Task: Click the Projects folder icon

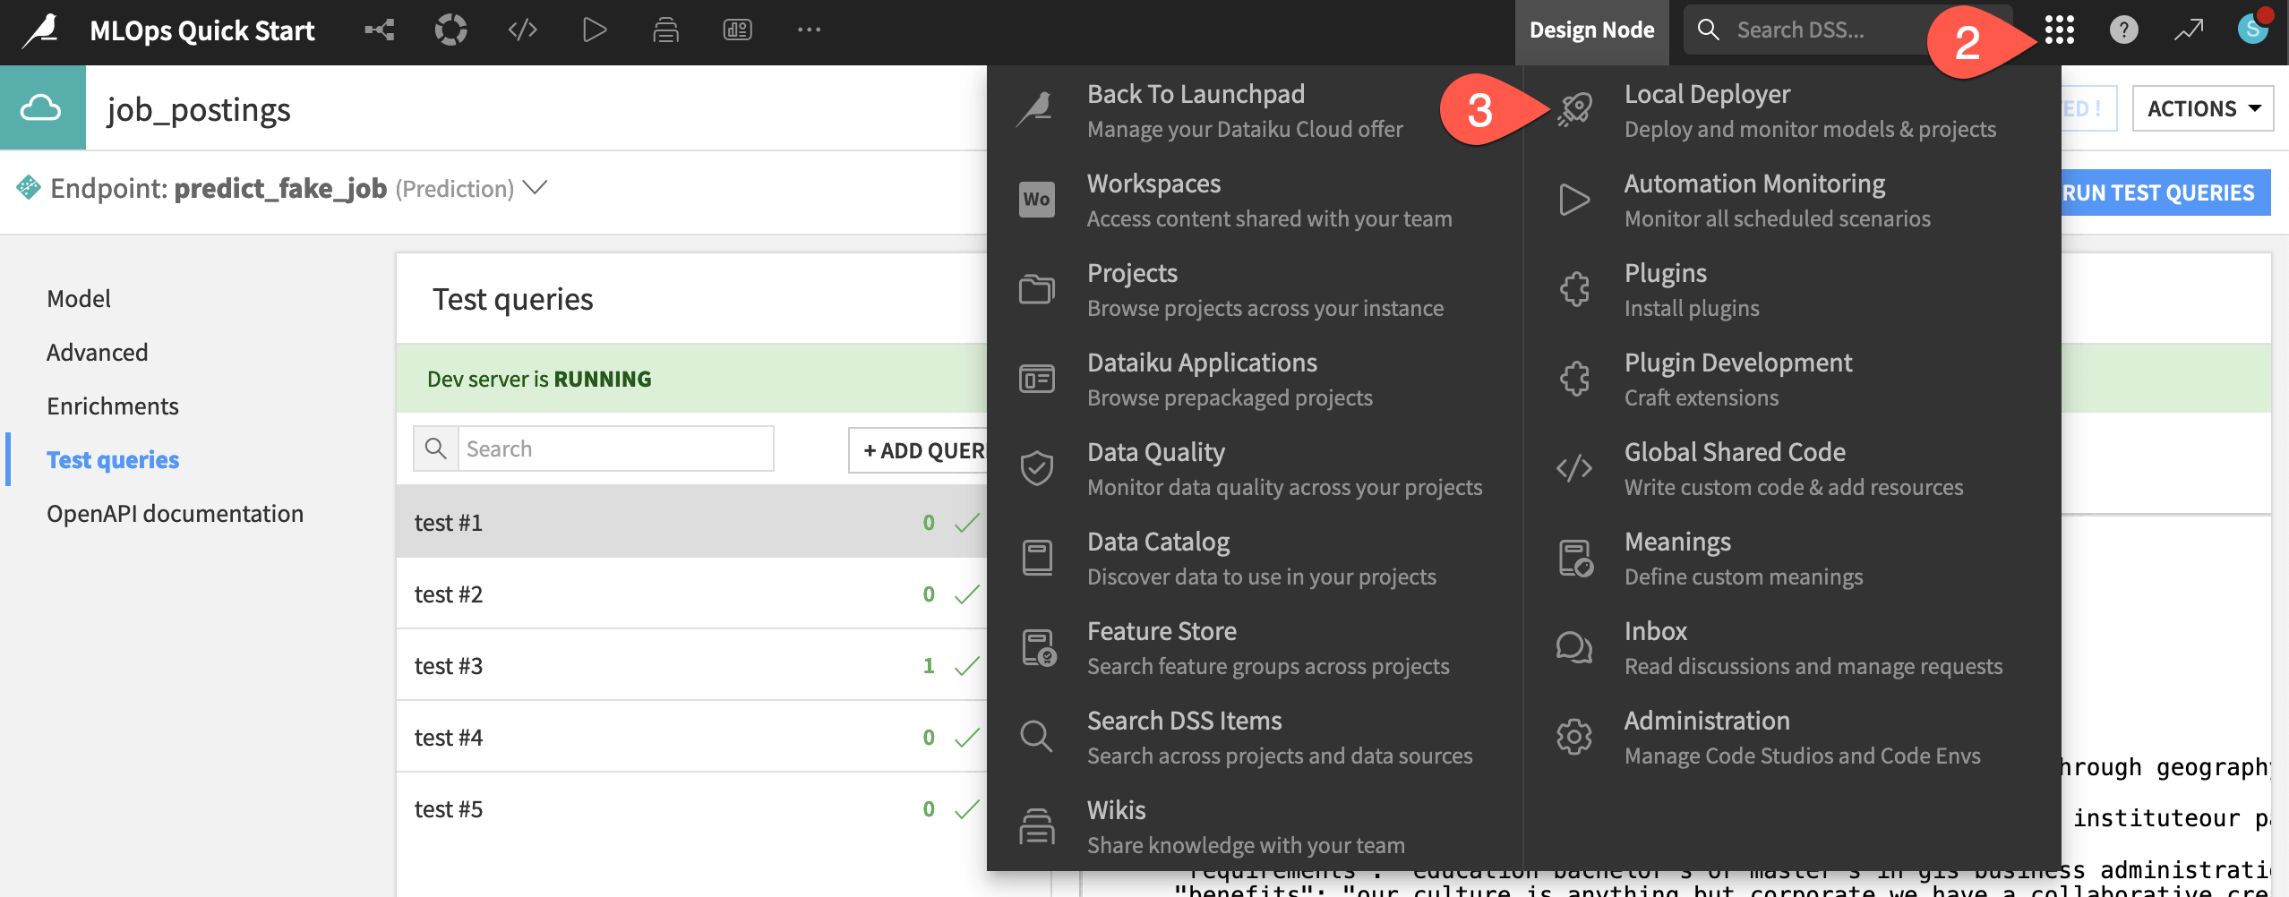Action: (1037, 289)
